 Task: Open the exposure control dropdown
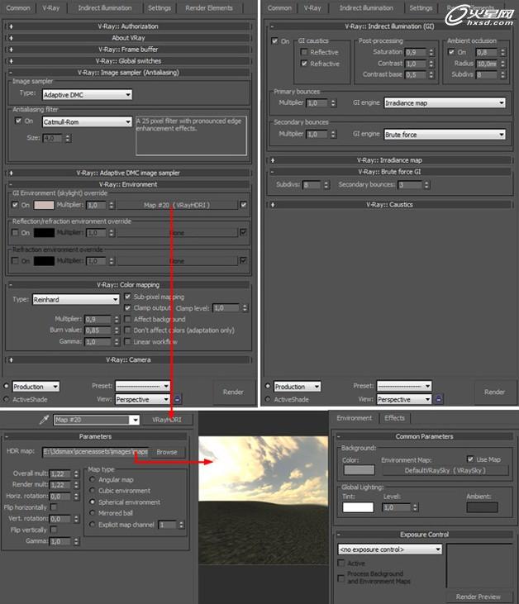(390, 549)
